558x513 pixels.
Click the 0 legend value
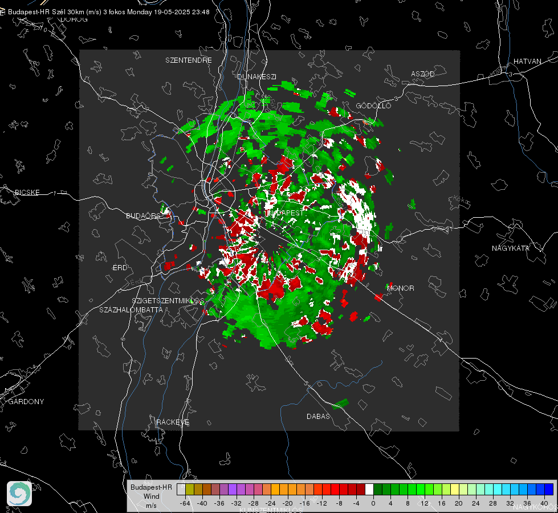[x=373, y=503]
